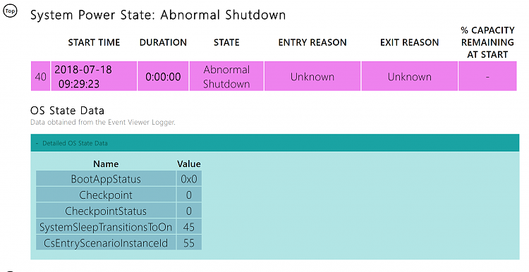Viewport: 529px width, 272px height.
Task: Click the BootAppStatus name cell
Action: [x=106, y=179]
